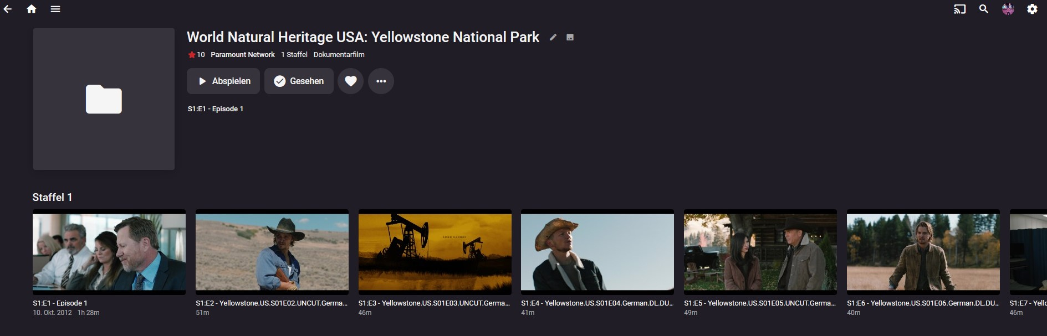Click the folder placeholder poster image
The width and height of the screenshot is (1047, 336).
[x=104, y=99]
